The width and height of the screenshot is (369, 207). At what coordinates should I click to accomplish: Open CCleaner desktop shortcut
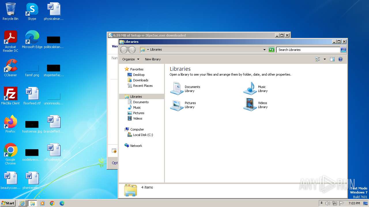10,68
